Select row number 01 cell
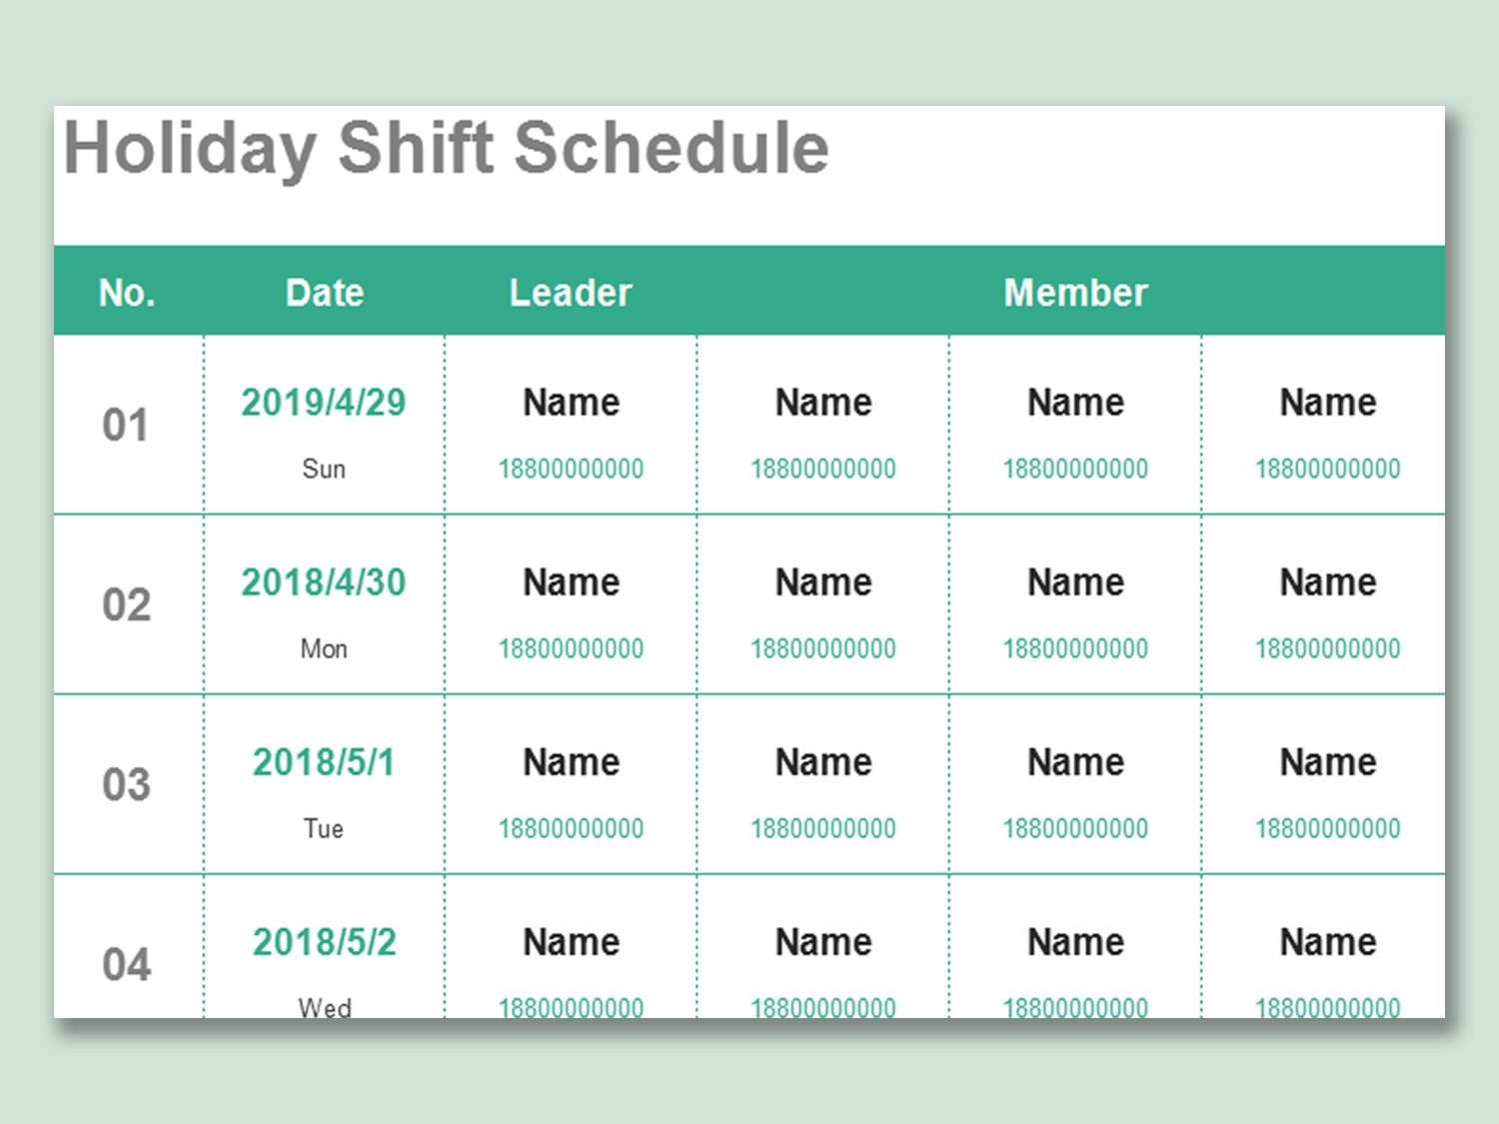 coord(126,426)
